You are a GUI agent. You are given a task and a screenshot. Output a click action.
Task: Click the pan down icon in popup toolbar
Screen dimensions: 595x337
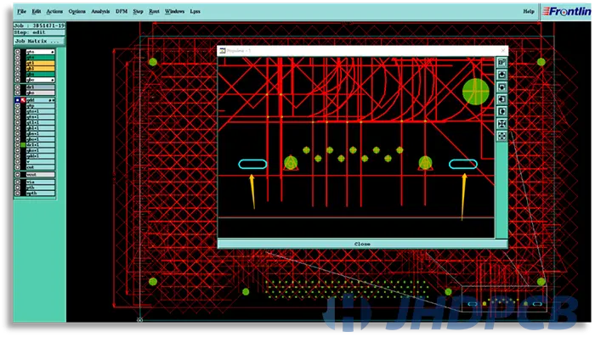pyautogui.click(x=501, y=87)
